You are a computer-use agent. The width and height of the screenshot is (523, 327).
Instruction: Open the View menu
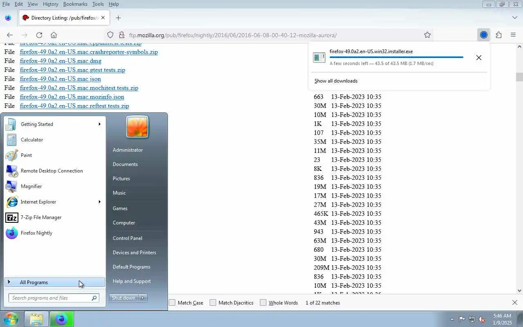click(x=33, y=4)
